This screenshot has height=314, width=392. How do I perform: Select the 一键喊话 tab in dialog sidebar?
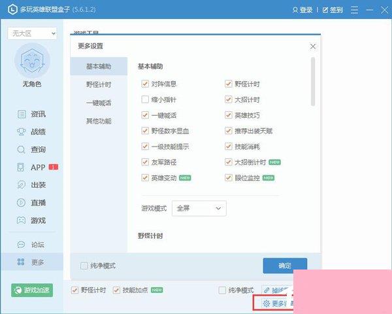pos(99,103)
